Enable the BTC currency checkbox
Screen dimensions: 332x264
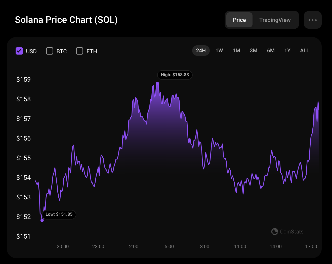click(50, 51)
